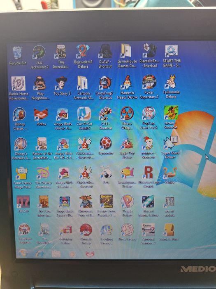This screenshot has width=216, height=289.
Task: Launch Angry Birds Seasons
Action: coord(64,173)
